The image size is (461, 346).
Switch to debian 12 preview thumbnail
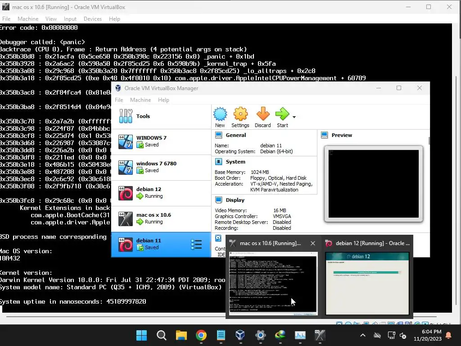point(367,283)
